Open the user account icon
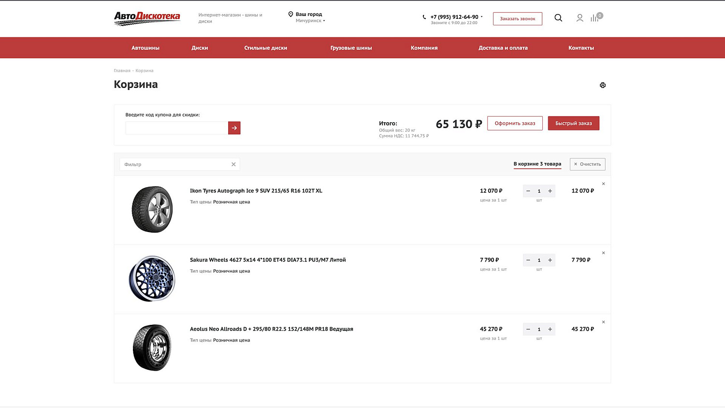This screenshot has width=725, height=408. (x=580, y=18)
